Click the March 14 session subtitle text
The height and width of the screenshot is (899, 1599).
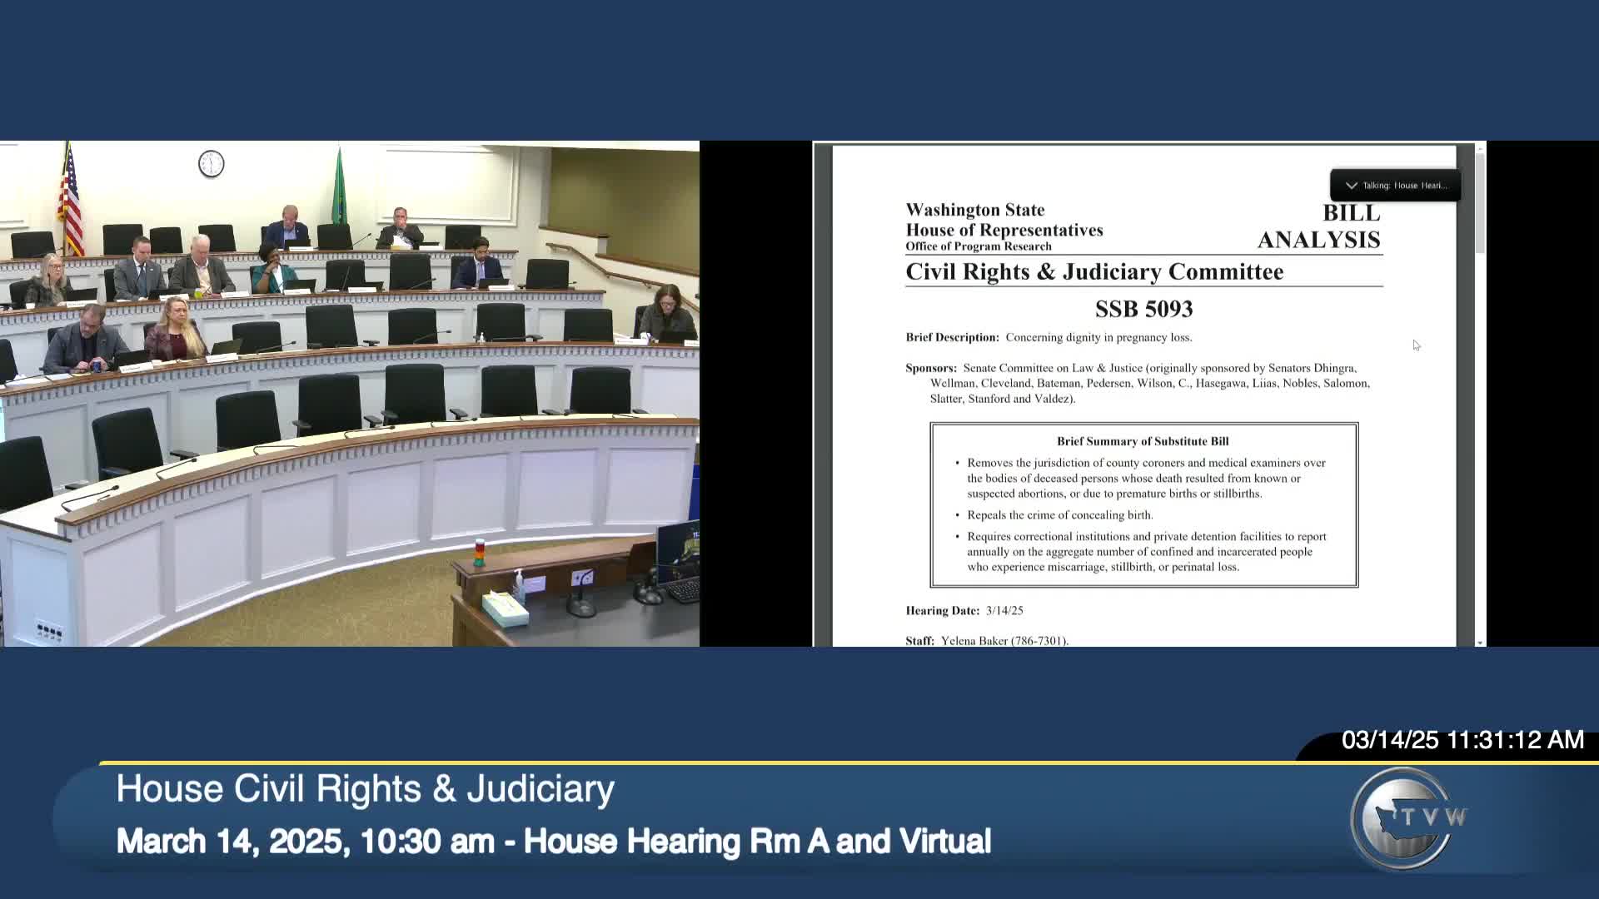pos(555,841)
